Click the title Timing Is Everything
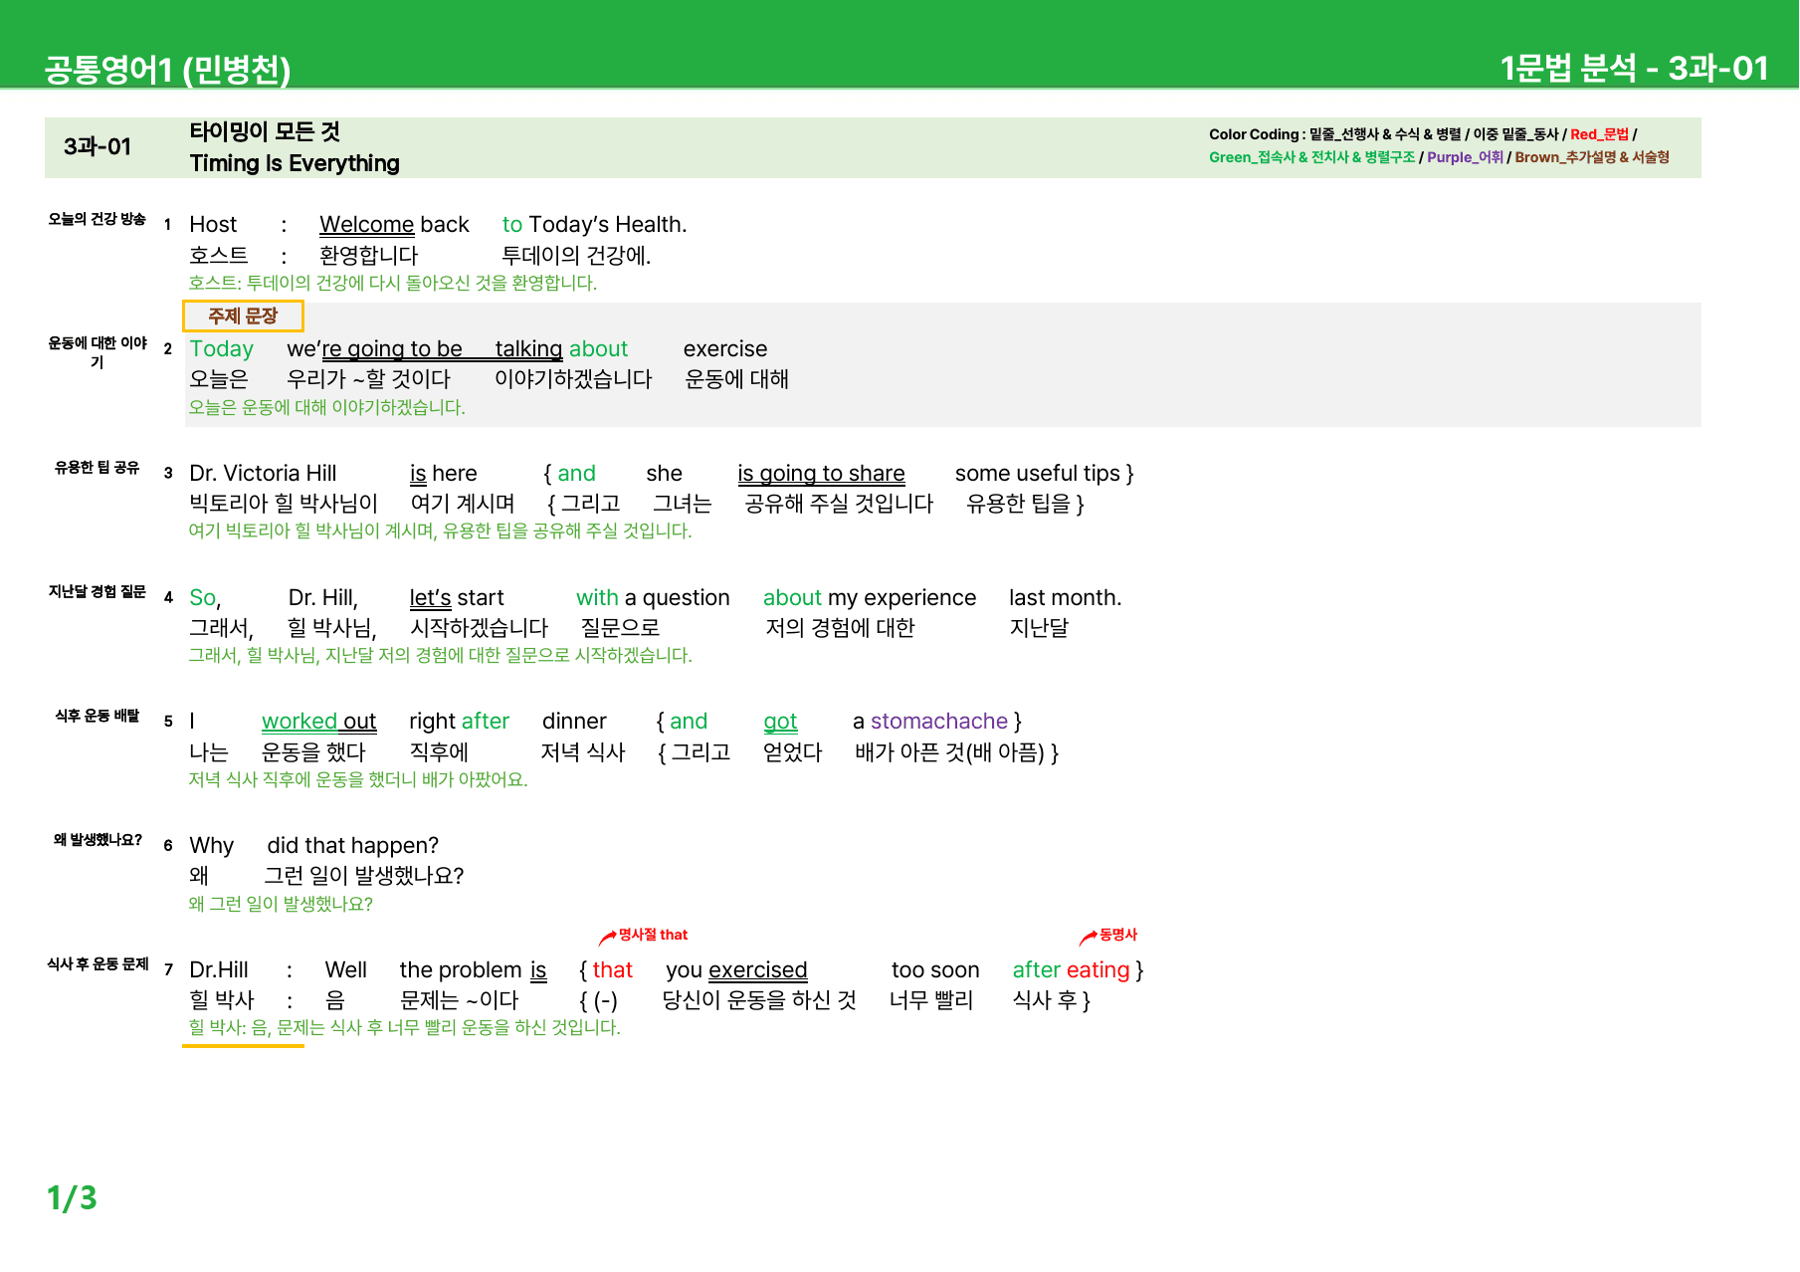This screenshot has height=1272, width=1800. coord(295,163)
